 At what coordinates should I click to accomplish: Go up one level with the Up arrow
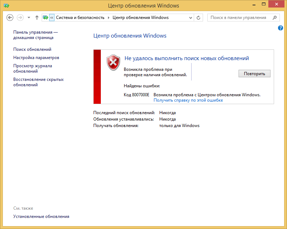click(37, 18)
